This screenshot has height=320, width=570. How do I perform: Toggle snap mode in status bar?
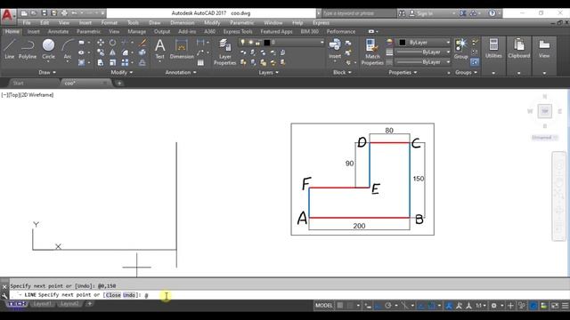pyautogui.click(x=350, y=306)
